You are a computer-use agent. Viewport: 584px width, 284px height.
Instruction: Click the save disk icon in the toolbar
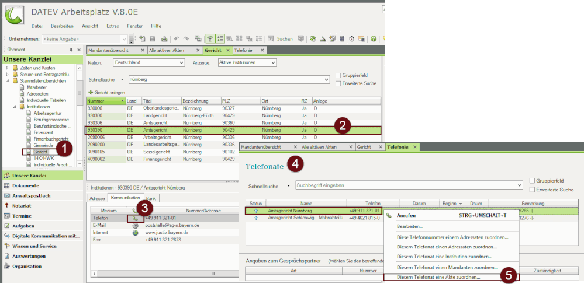pos(153,38)
